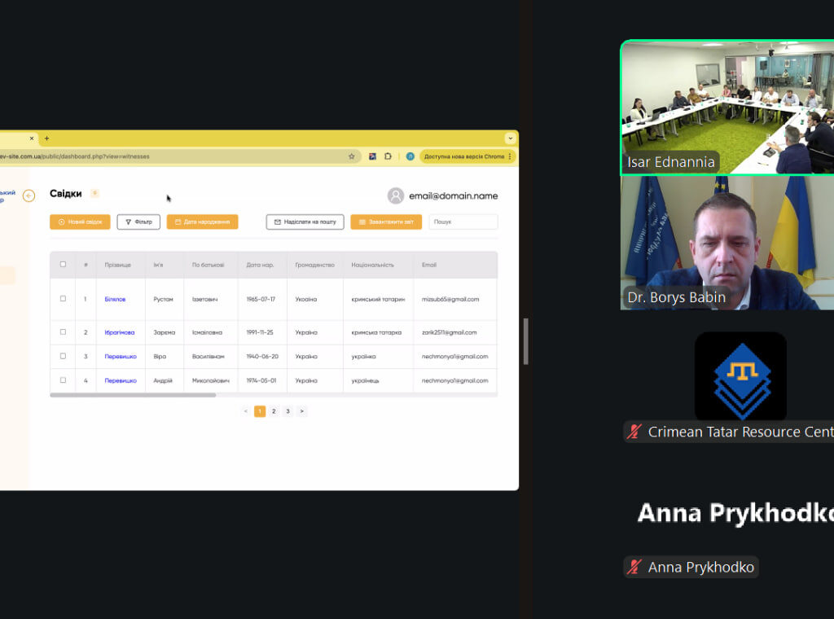Open the Дата народження date picker
Image resolution: width=834 pixels, height=619 pixels.
tap(202, 222)
